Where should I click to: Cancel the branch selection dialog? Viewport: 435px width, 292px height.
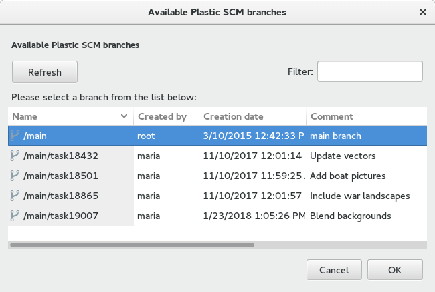(x=334, y=270)
